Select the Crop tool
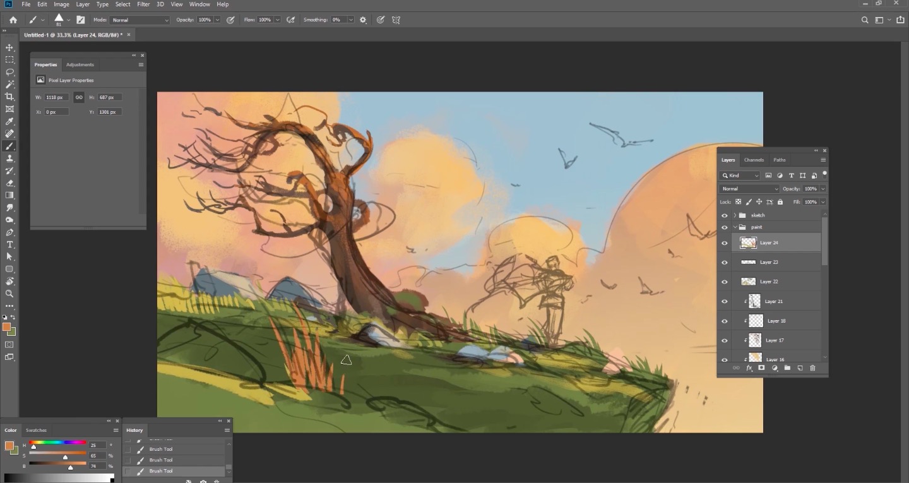909x483 pixels. (x=9, y=97)
